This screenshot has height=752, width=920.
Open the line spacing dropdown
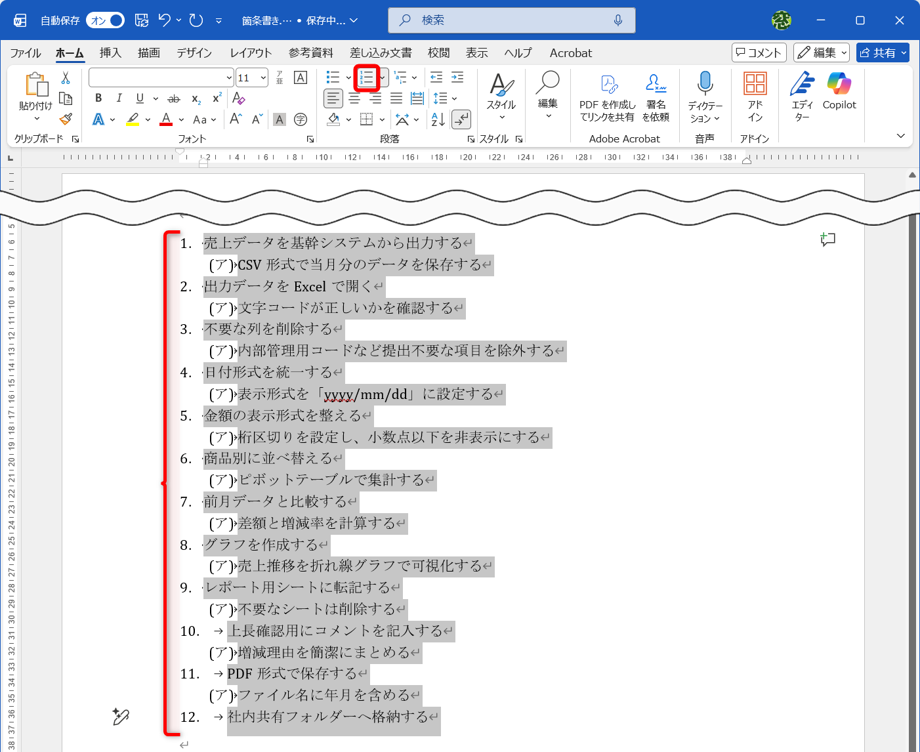[445, 98]
